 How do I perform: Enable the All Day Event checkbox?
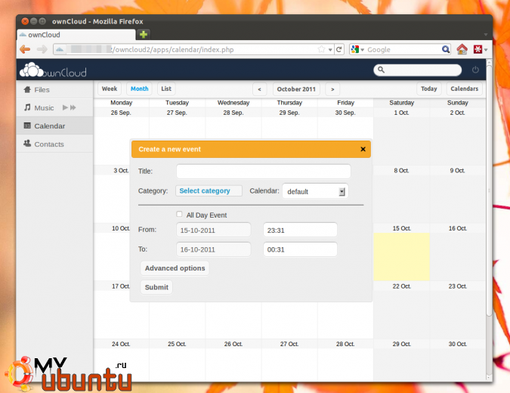point(179,214)
